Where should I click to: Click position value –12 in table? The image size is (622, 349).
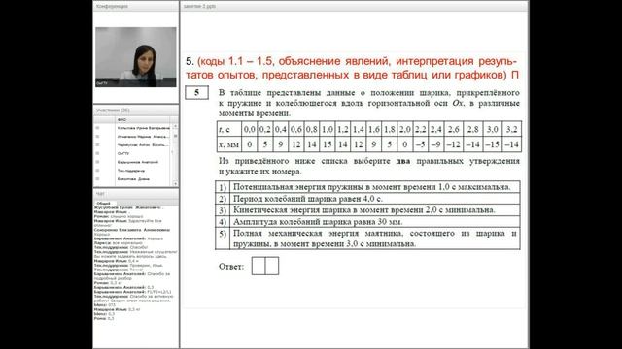click(x=454, y=144)
